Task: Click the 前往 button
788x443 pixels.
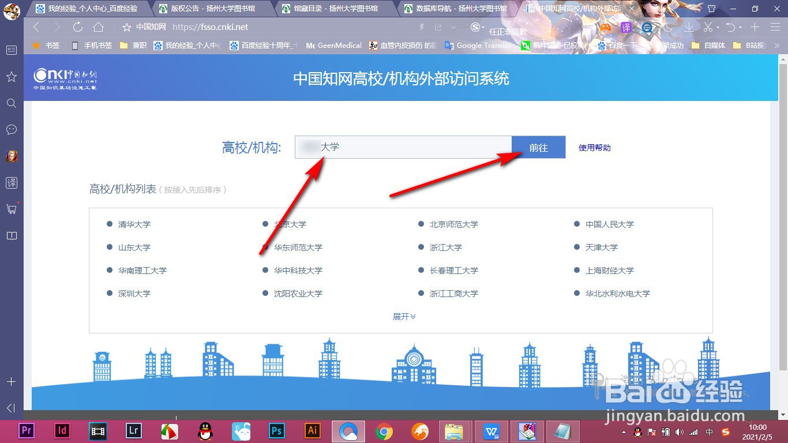Action: coord(539,148)
